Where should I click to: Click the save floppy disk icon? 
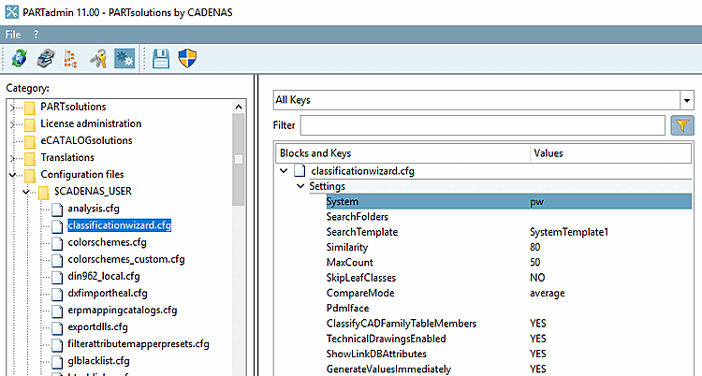(161, 58)
